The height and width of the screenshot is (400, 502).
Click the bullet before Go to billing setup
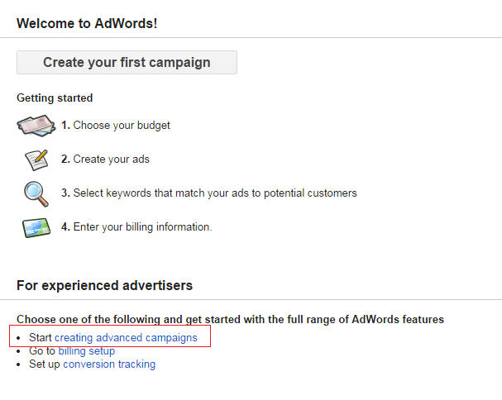(x=18, y=352)
